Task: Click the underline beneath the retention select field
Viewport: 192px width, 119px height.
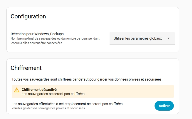Action: (142, 45)
